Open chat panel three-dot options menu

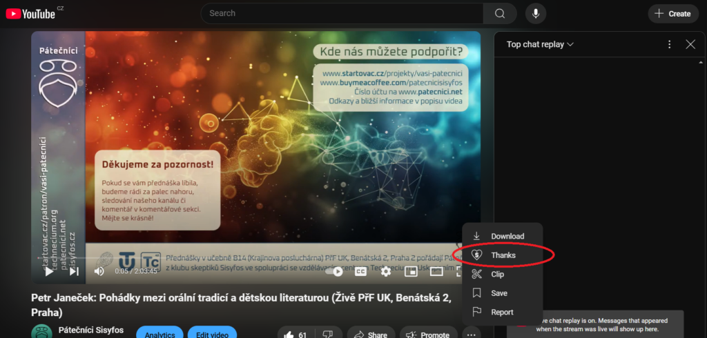click(669, 44)
